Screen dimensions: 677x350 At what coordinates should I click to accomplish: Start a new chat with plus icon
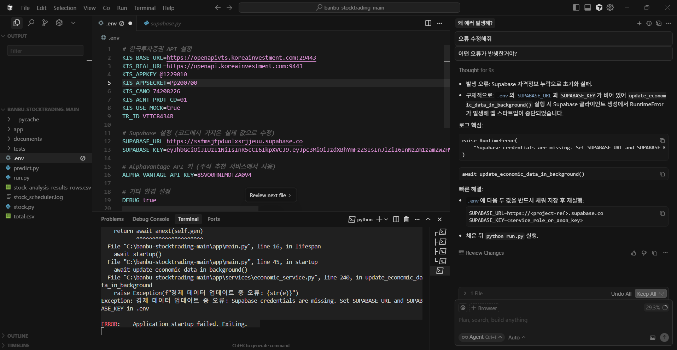[639, 23]
